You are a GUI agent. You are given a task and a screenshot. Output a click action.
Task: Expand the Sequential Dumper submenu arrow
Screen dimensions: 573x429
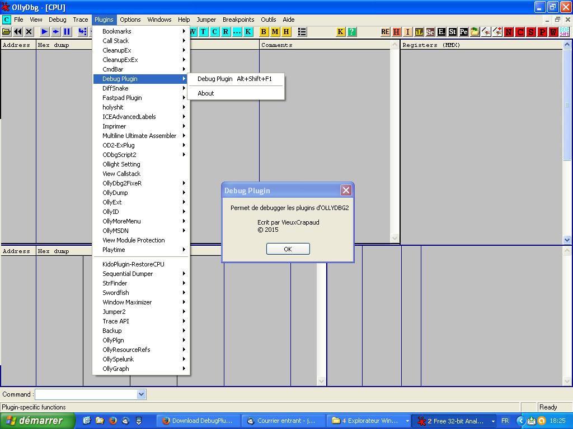click(x=184, y=274)
